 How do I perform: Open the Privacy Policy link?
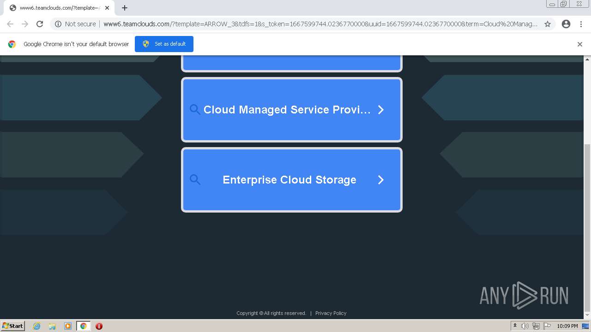(x=331, y=313)
